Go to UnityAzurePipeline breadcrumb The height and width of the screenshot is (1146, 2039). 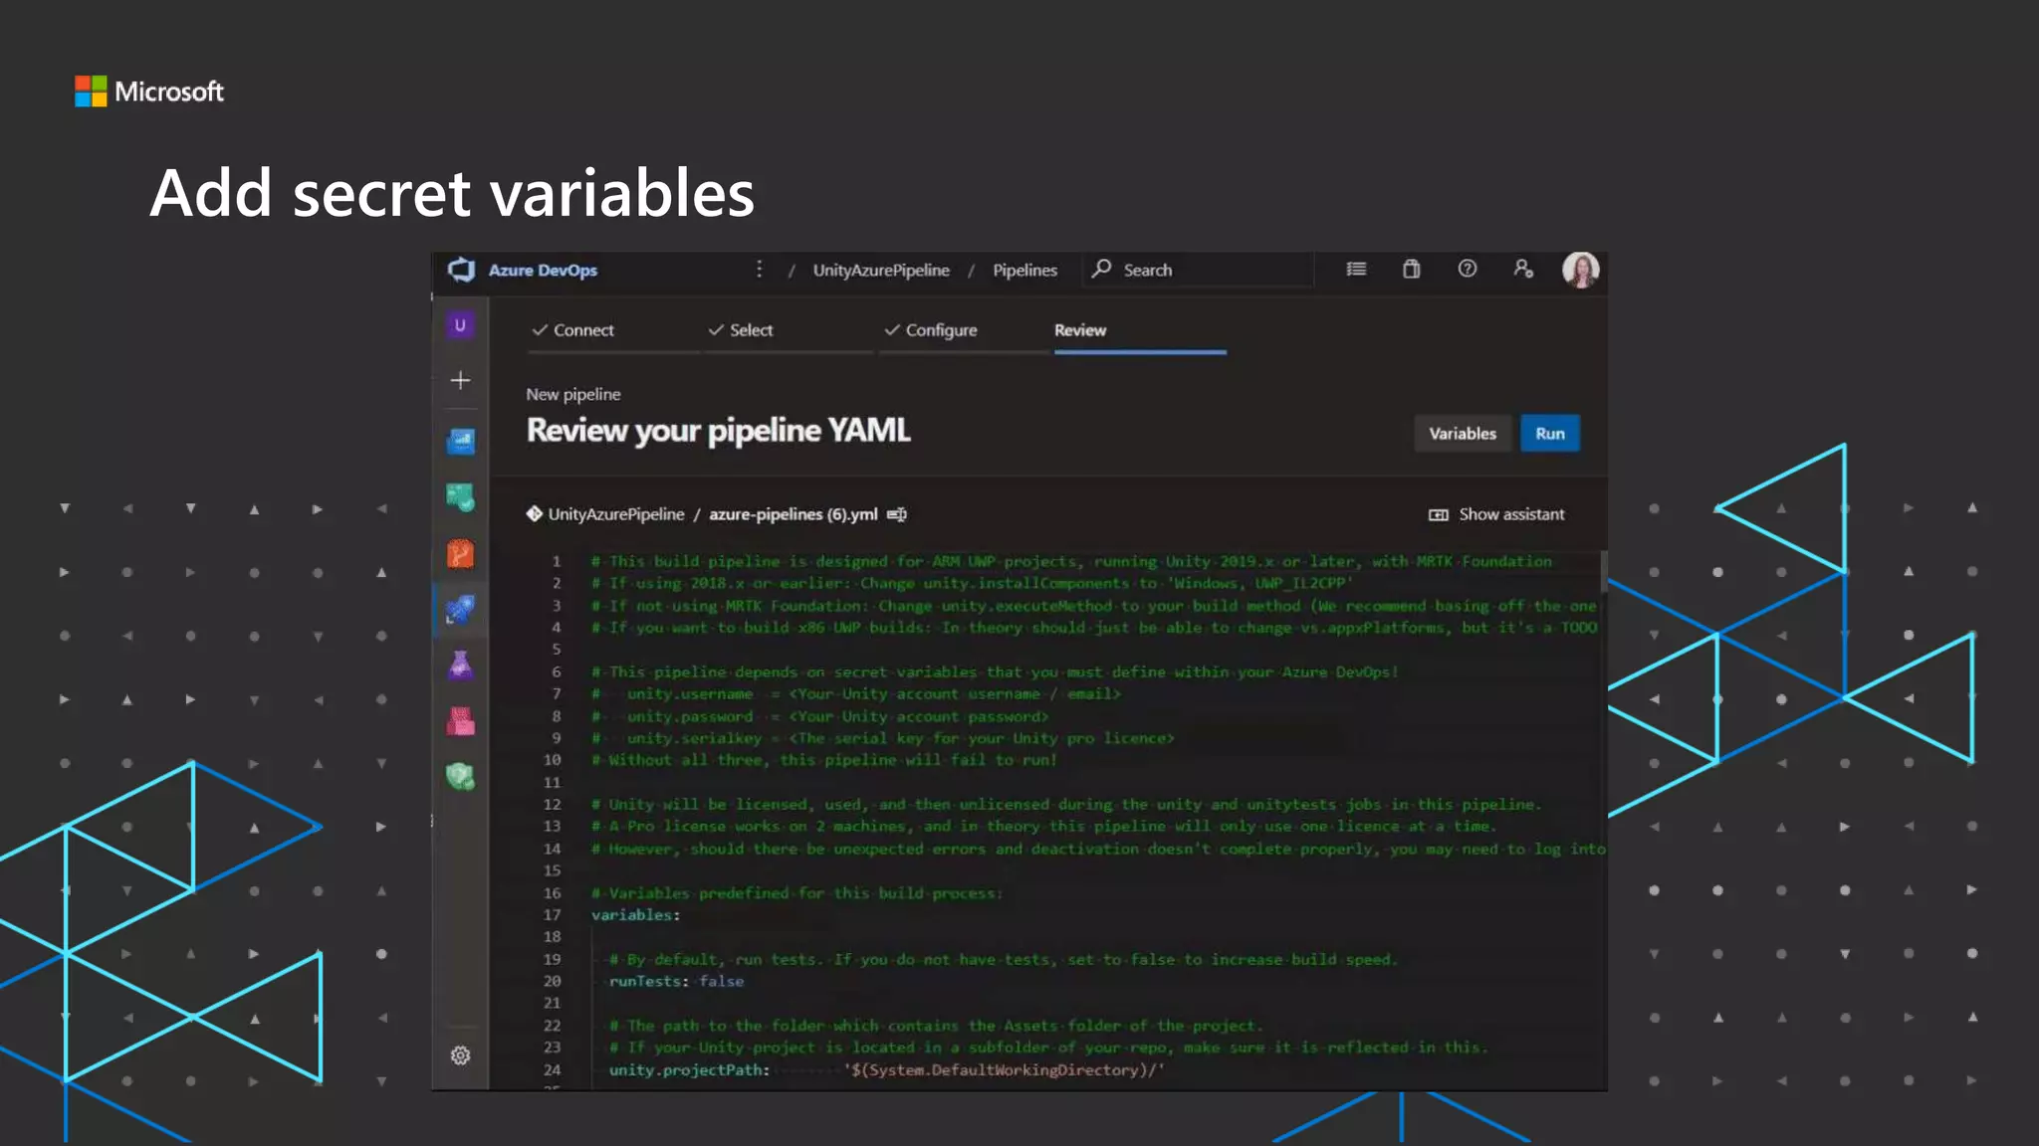click(881, 271)
